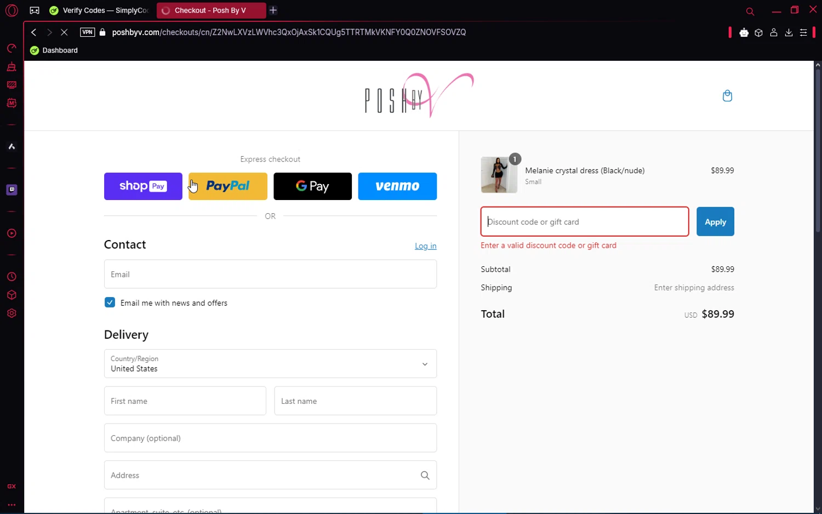
Task: Open History clock icon in sidebar
Action: click(x=12, y=277)
